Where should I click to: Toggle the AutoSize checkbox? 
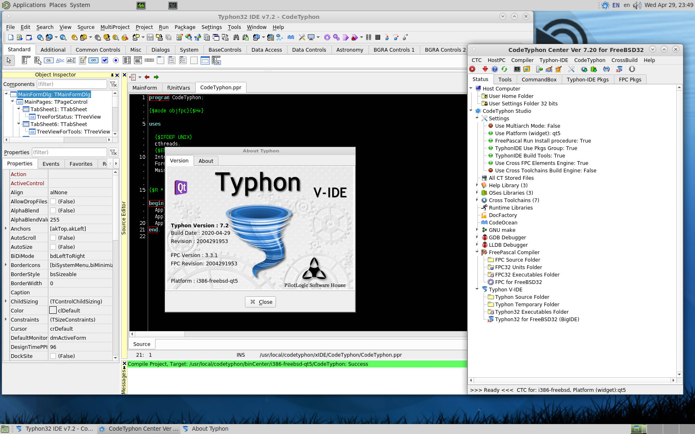[x=53, y=247]
